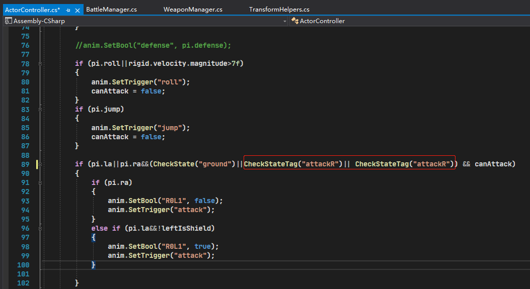Click the && canAttack condition on line 89
This screenshot has height=289, width=530.
(487, 164)
